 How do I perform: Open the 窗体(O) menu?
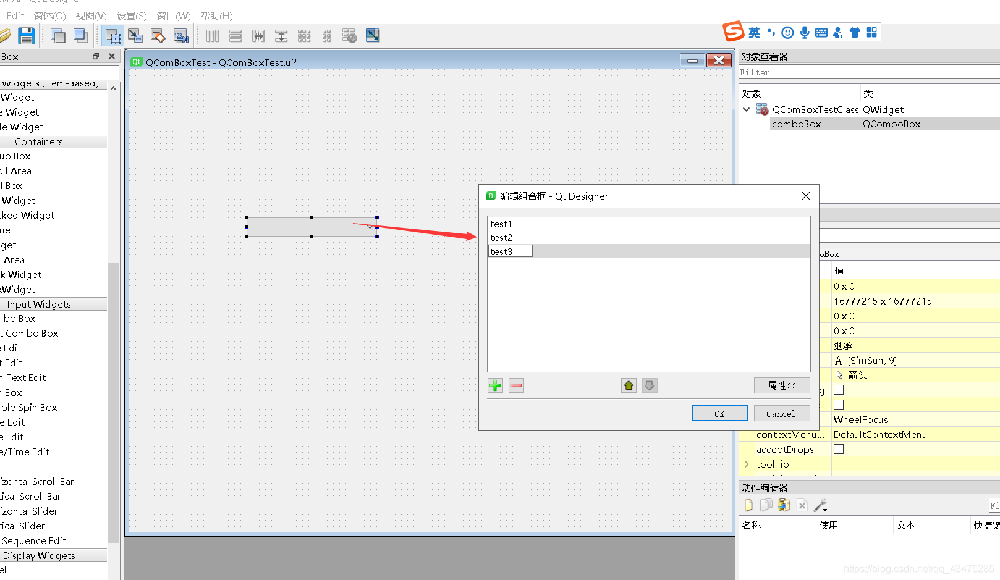tap(49, 15)
